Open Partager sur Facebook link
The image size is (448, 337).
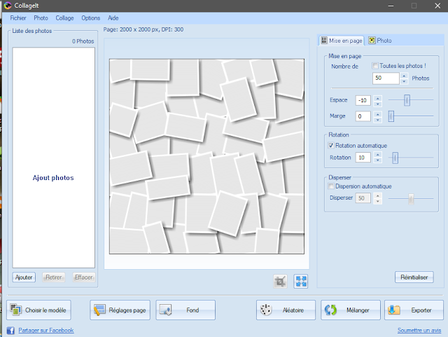(x=46, y=330)
